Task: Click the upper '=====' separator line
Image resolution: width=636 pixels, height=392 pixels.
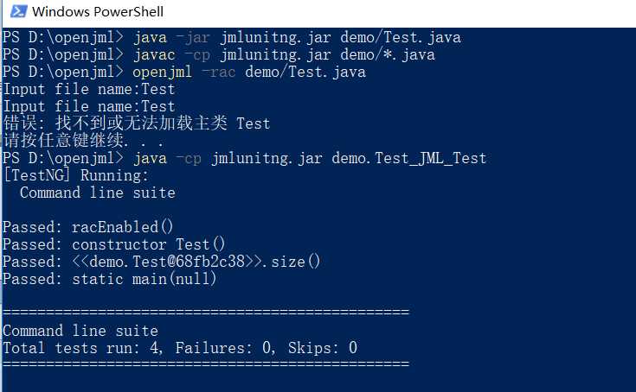Action: pos(206,312)
